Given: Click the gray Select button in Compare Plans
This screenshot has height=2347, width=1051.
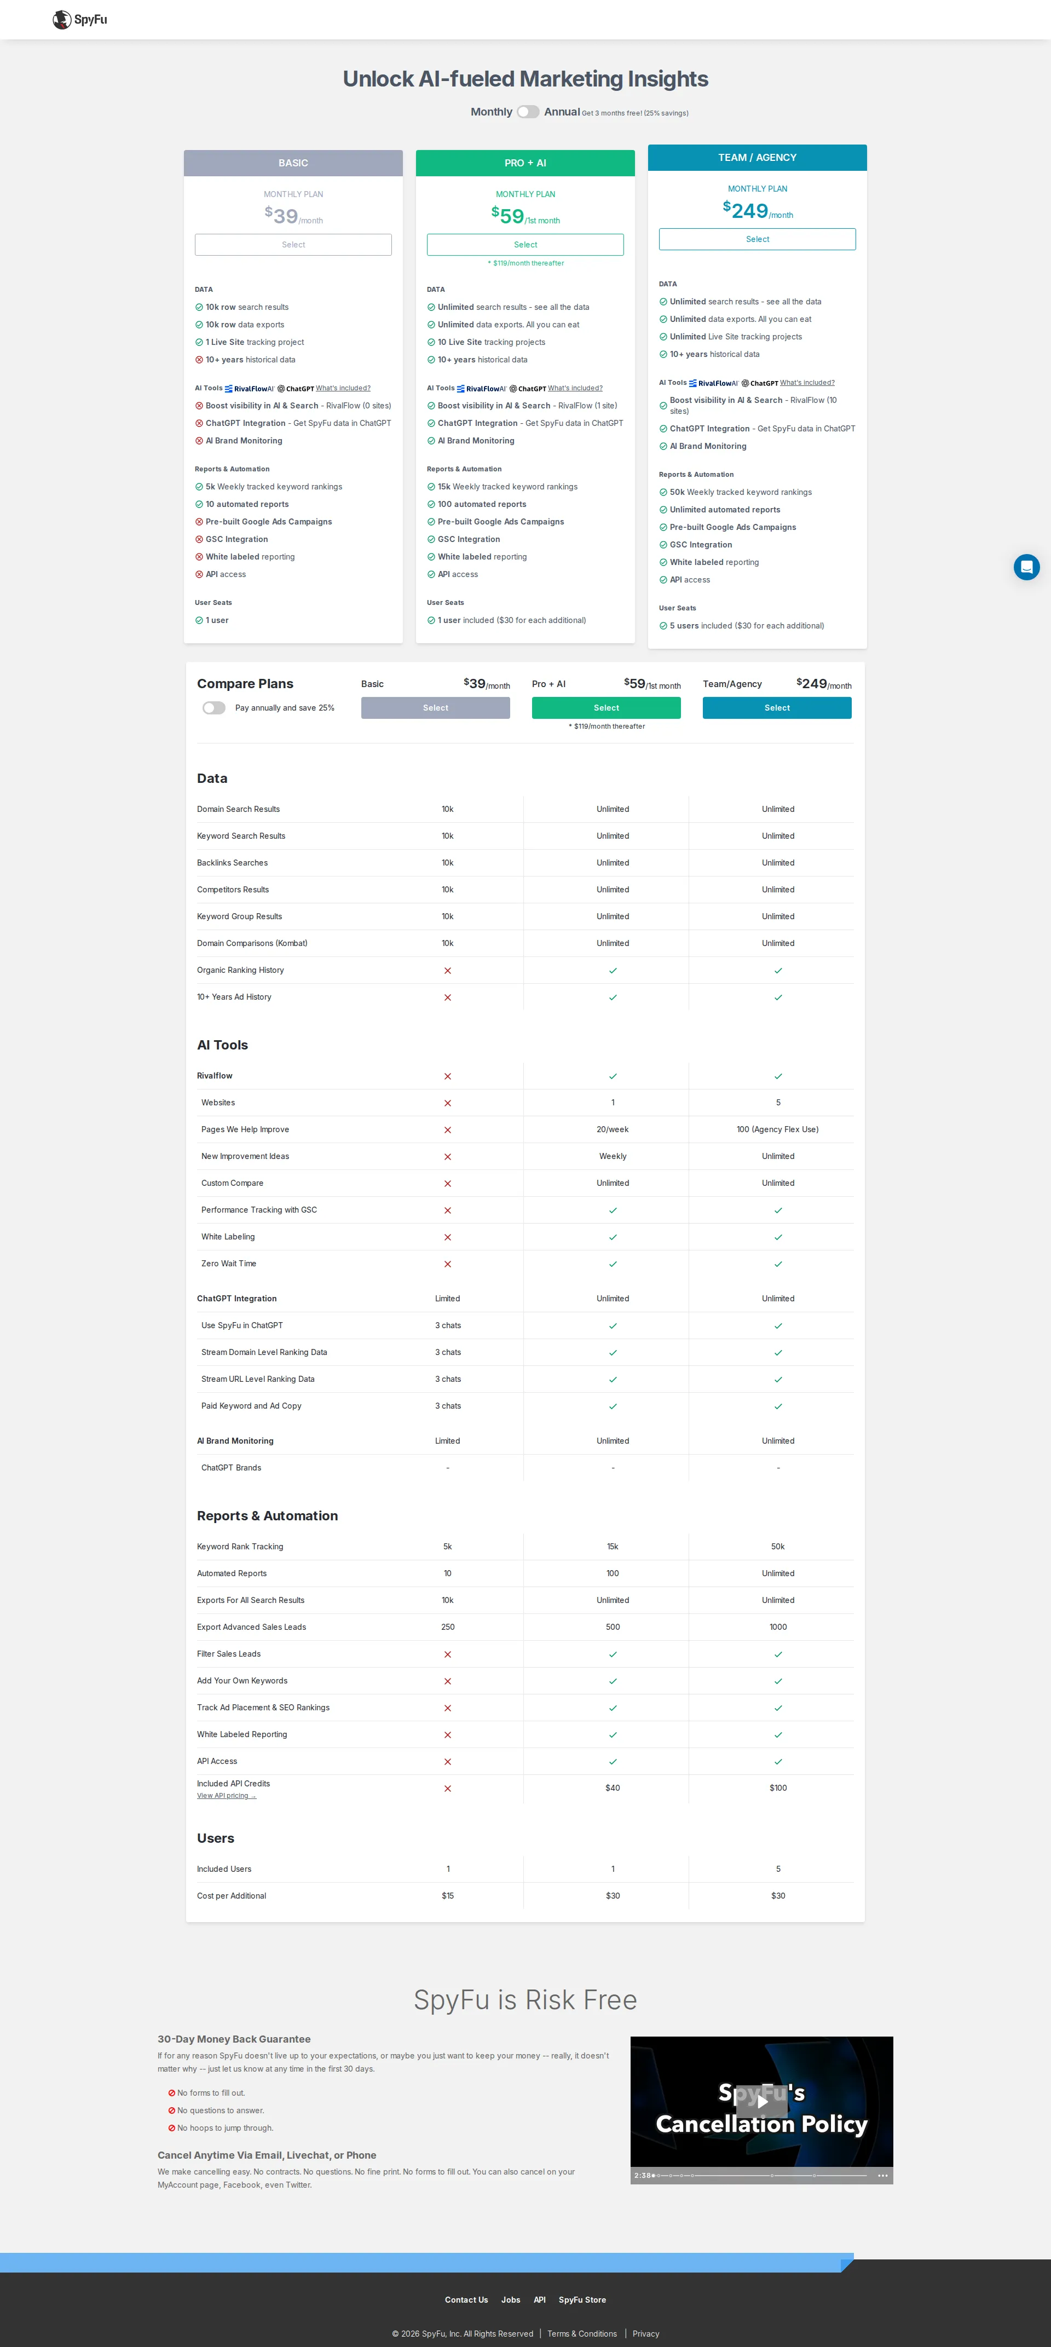Looking at the screenshot, I should pyautogui.click(x=435, y=708).
